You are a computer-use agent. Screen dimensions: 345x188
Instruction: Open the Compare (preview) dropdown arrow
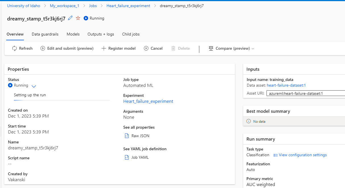pos(253,49)
